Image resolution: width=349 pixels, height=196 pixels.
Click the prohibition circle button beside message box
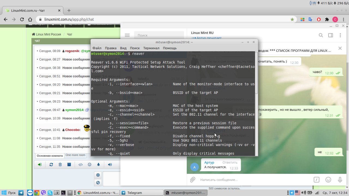coord(98,182)
